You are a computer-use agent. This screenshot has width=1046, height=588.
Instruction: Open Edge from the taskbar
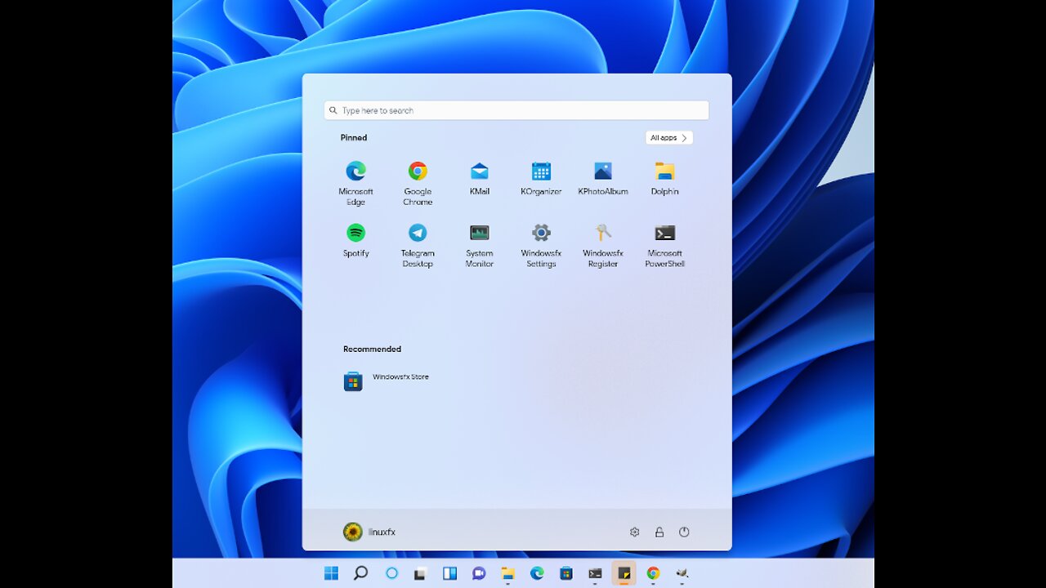(x=537, y=573)
